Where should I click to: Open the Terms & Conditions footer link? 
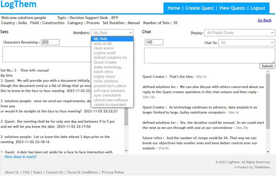pos(82,172)
